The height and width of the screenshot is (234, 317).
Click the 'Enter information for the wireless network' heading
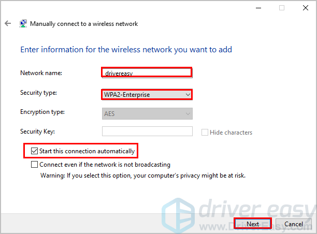click(x=126, y=50)
